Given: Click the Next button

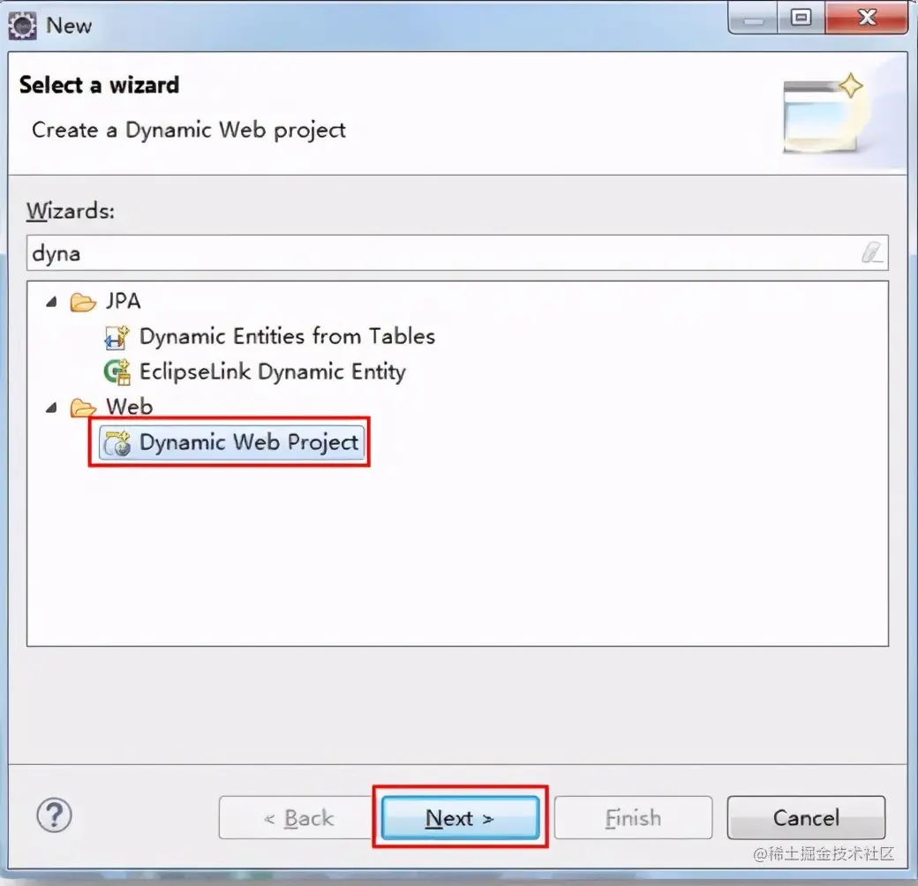Looking at the screenshot, I should 460,817.
